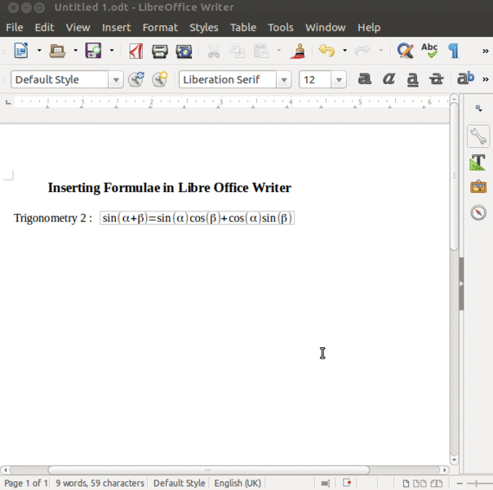Image resolution: width=493 pixels, height=490 pixels.
Task: Open the font name dropdown list
Action: (284, 79)
